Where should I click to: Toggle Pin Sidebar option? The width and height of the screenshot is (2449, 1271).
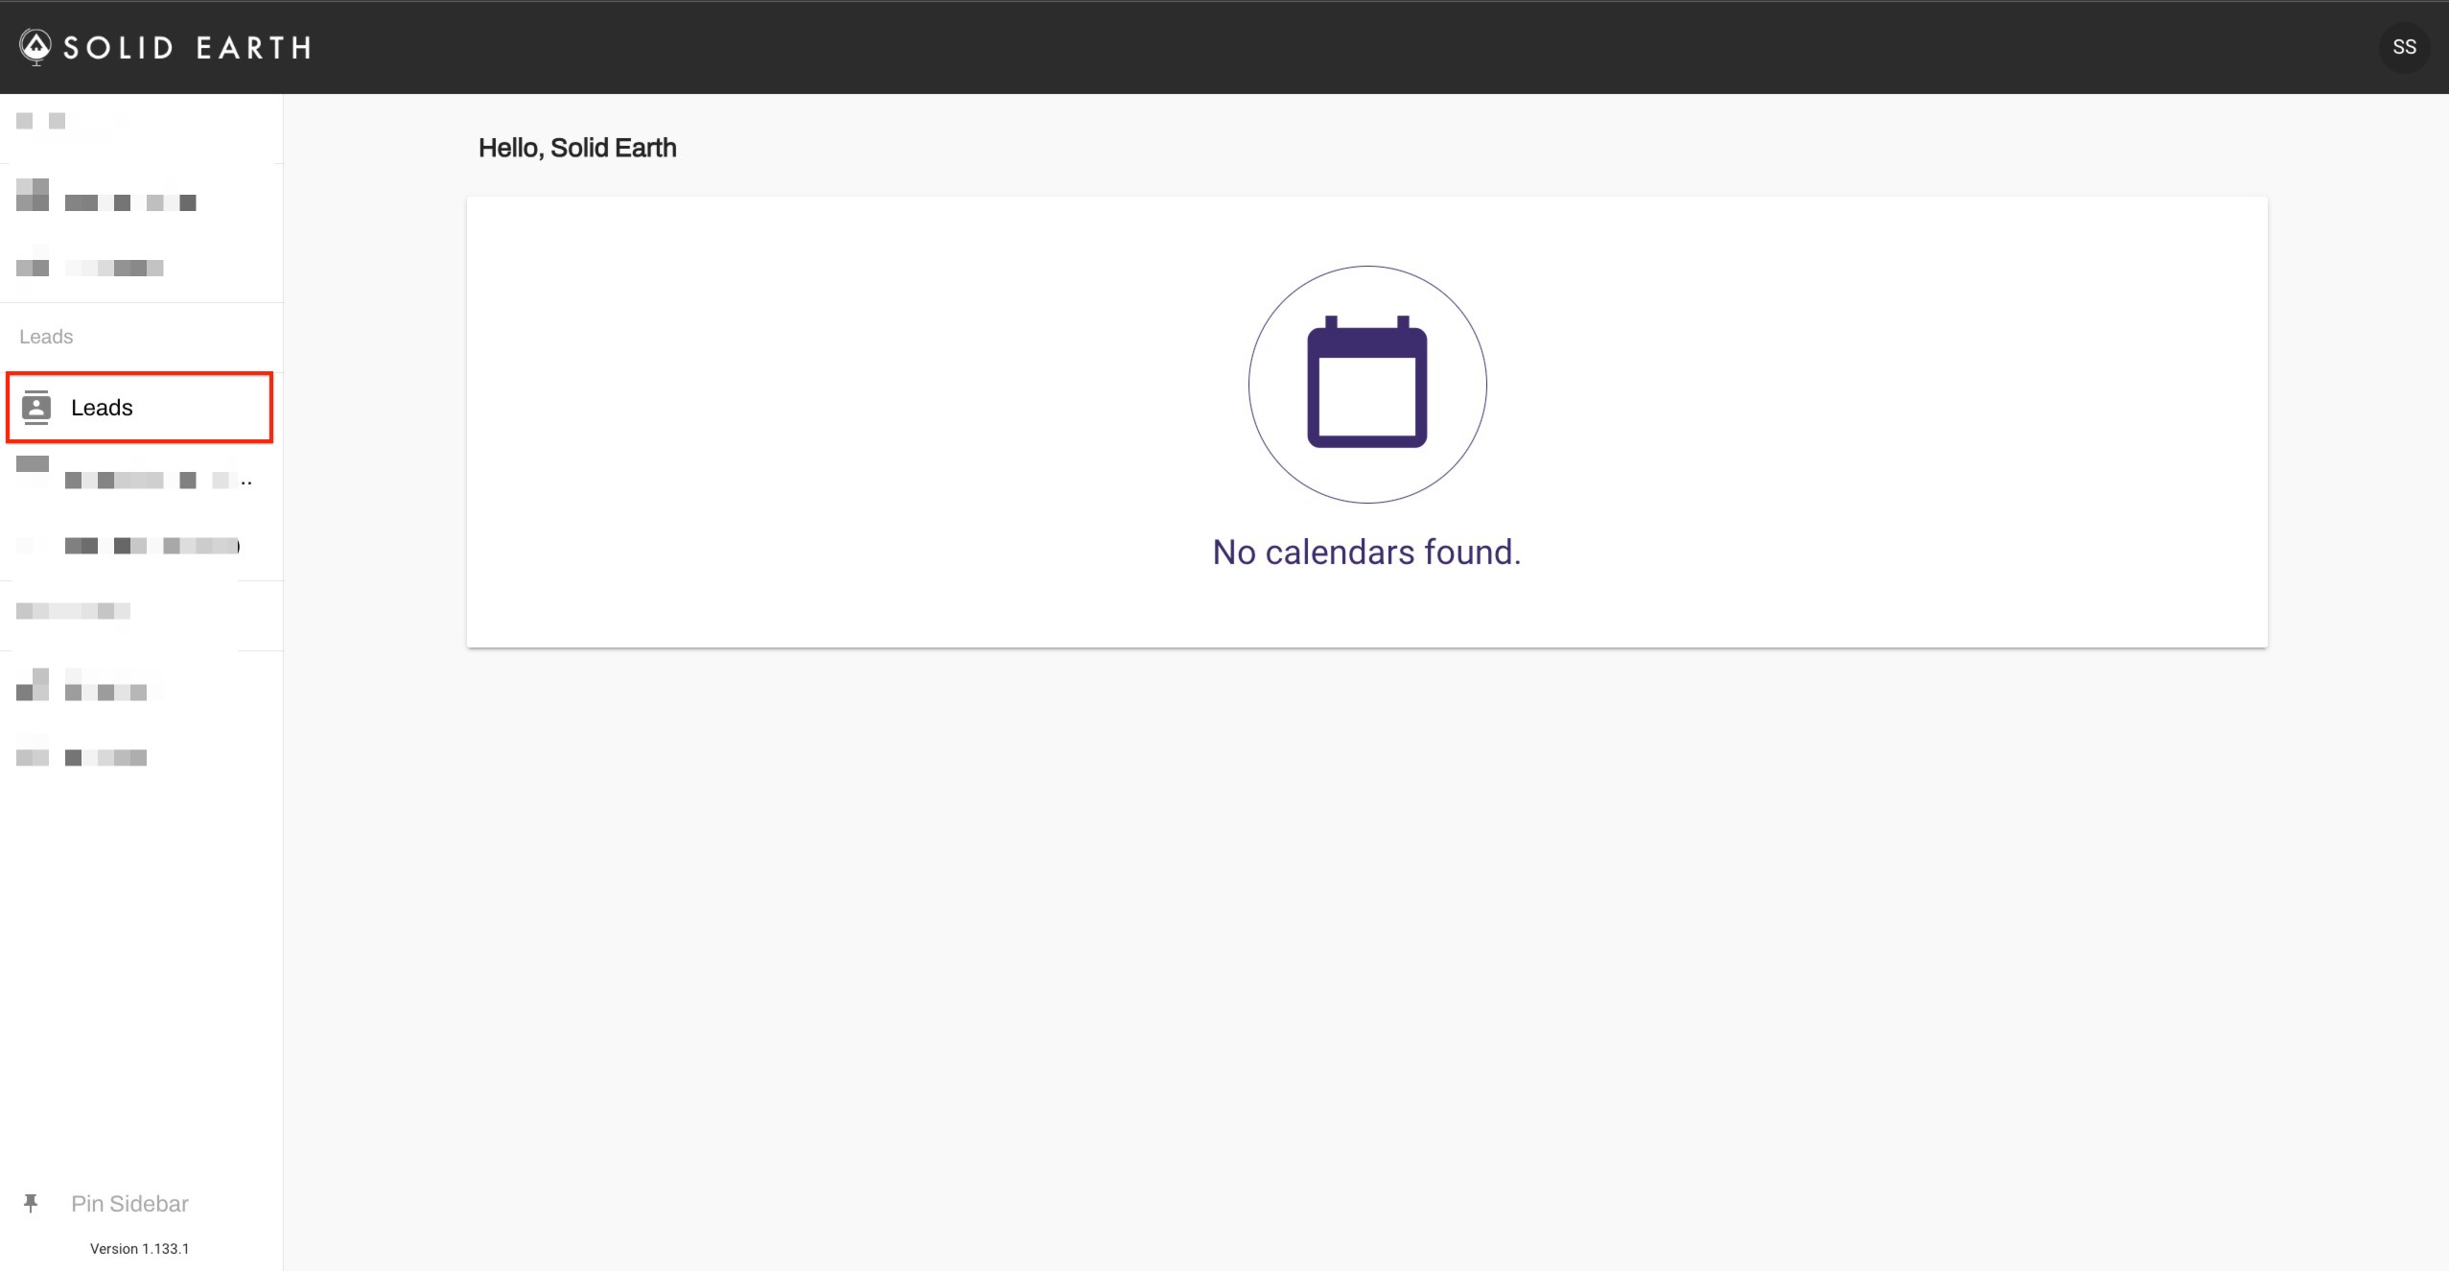(x=129, y=1203)
